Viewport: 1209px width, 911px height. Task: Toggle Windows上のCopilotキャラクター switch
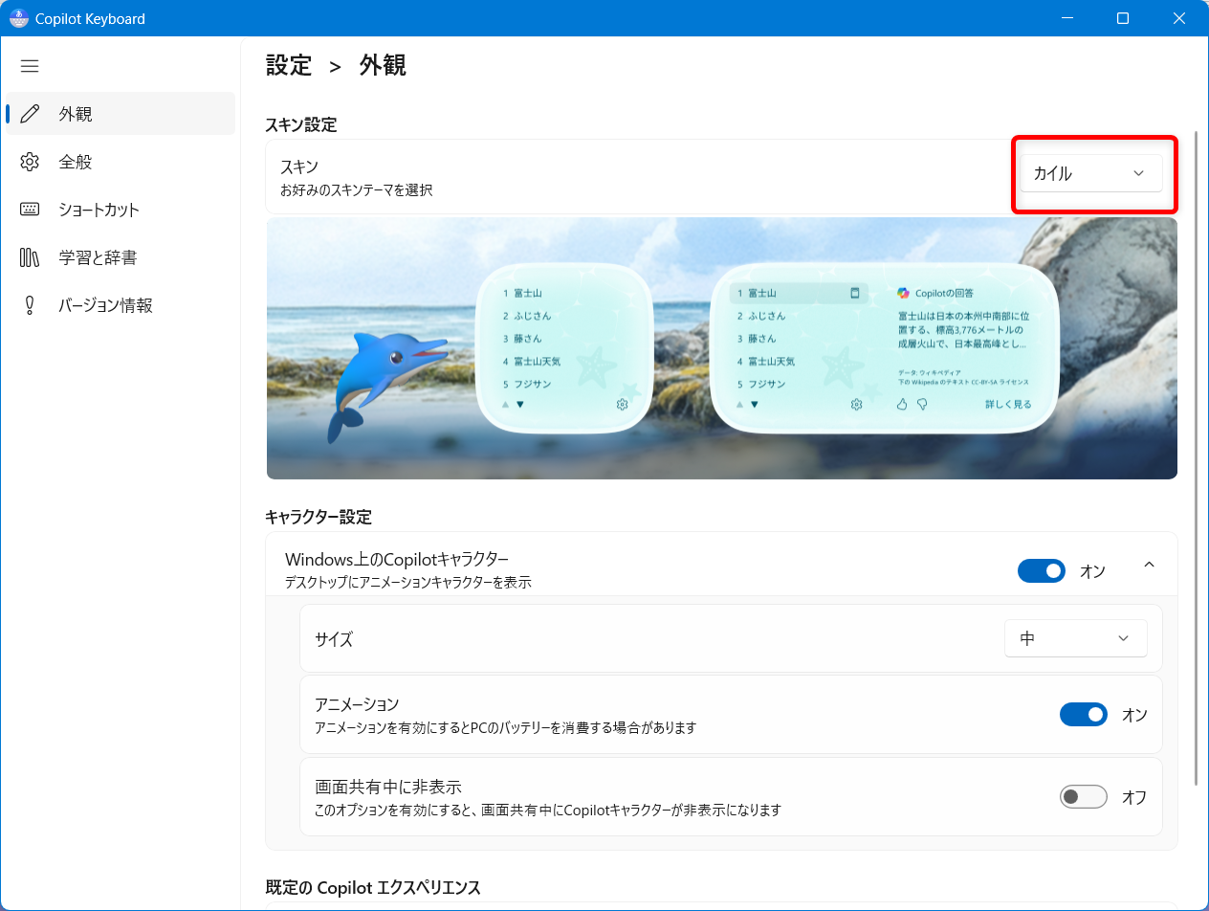click(x=1042, y=571)
